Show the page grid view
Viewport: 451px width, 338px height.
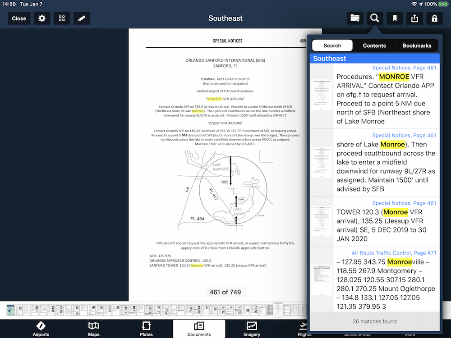[62, 18]
